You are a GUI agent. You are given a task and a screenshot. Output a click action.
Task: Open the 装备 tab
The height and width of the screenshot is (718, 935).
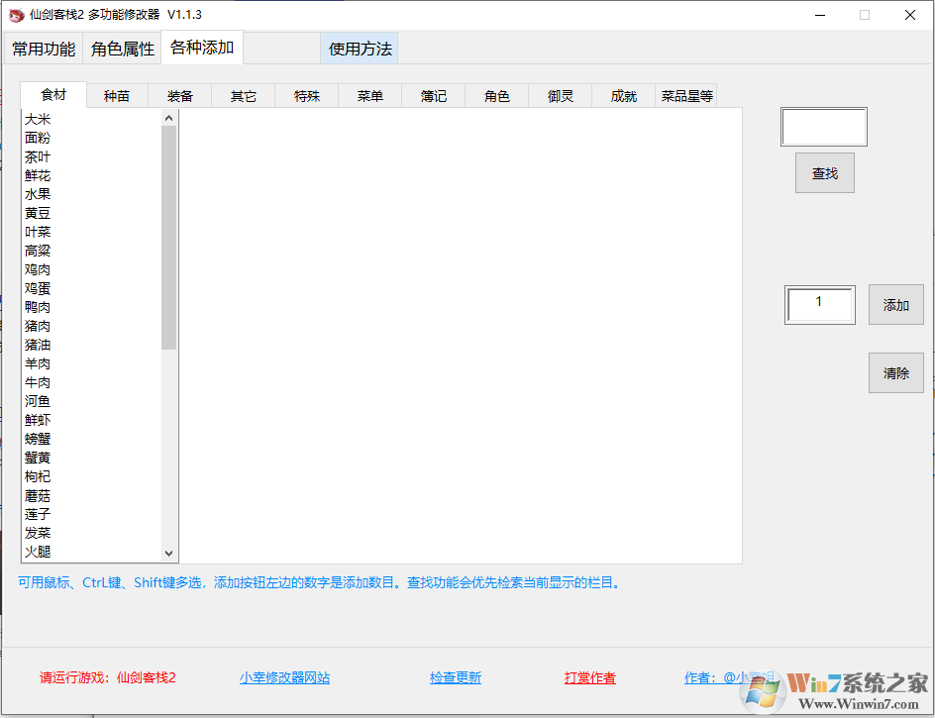179,95
